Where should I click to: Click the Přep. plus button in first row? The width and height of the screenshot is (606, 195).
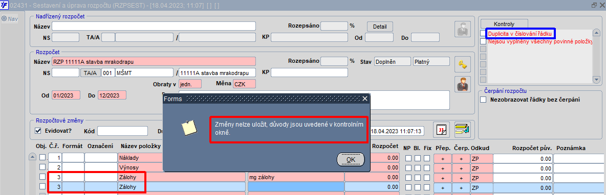pyautogui.click(x=443, y=158)
